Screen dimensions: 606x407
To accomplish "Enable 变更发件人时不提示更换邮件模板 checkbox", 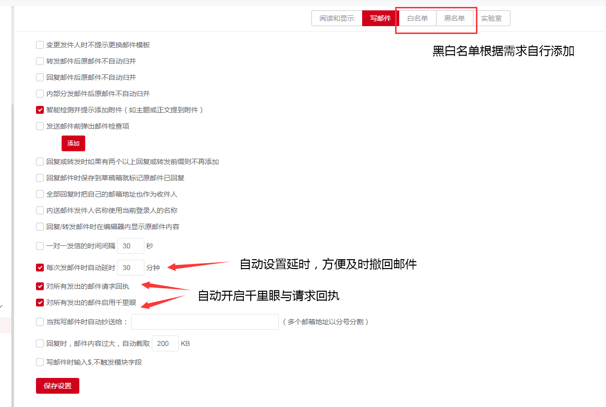I will (40, 45).
